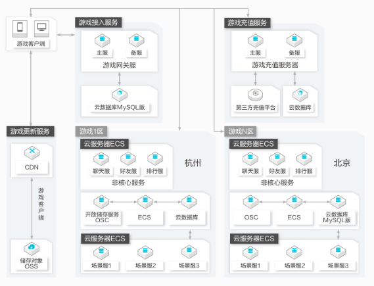Click the CDN text label
374x286 pixels.
[32, 167]
